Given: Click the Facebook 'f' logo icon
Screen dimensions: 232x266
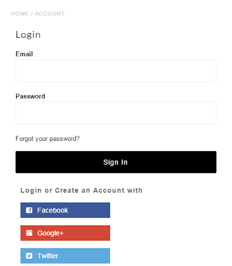Looking at the screenshot, I should pos(29,210).
